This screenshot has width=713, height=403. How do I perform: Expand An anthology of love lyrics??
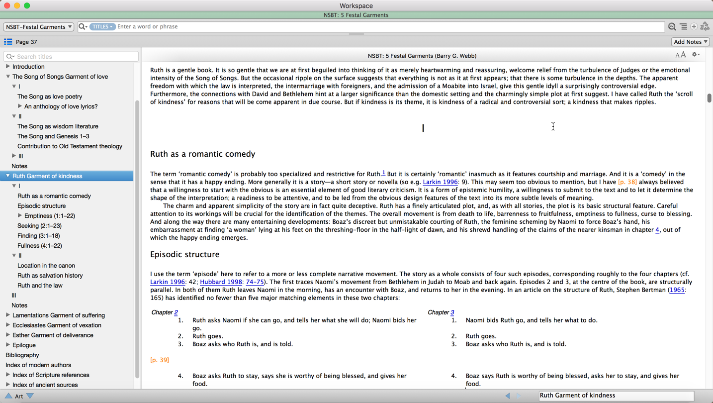[19, 106]
